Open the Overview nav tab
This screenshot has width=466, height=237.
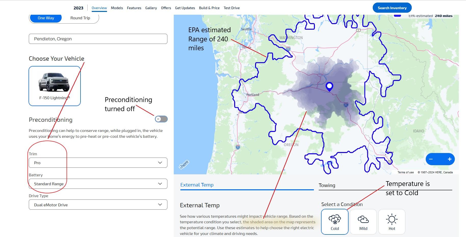[99, 8]
